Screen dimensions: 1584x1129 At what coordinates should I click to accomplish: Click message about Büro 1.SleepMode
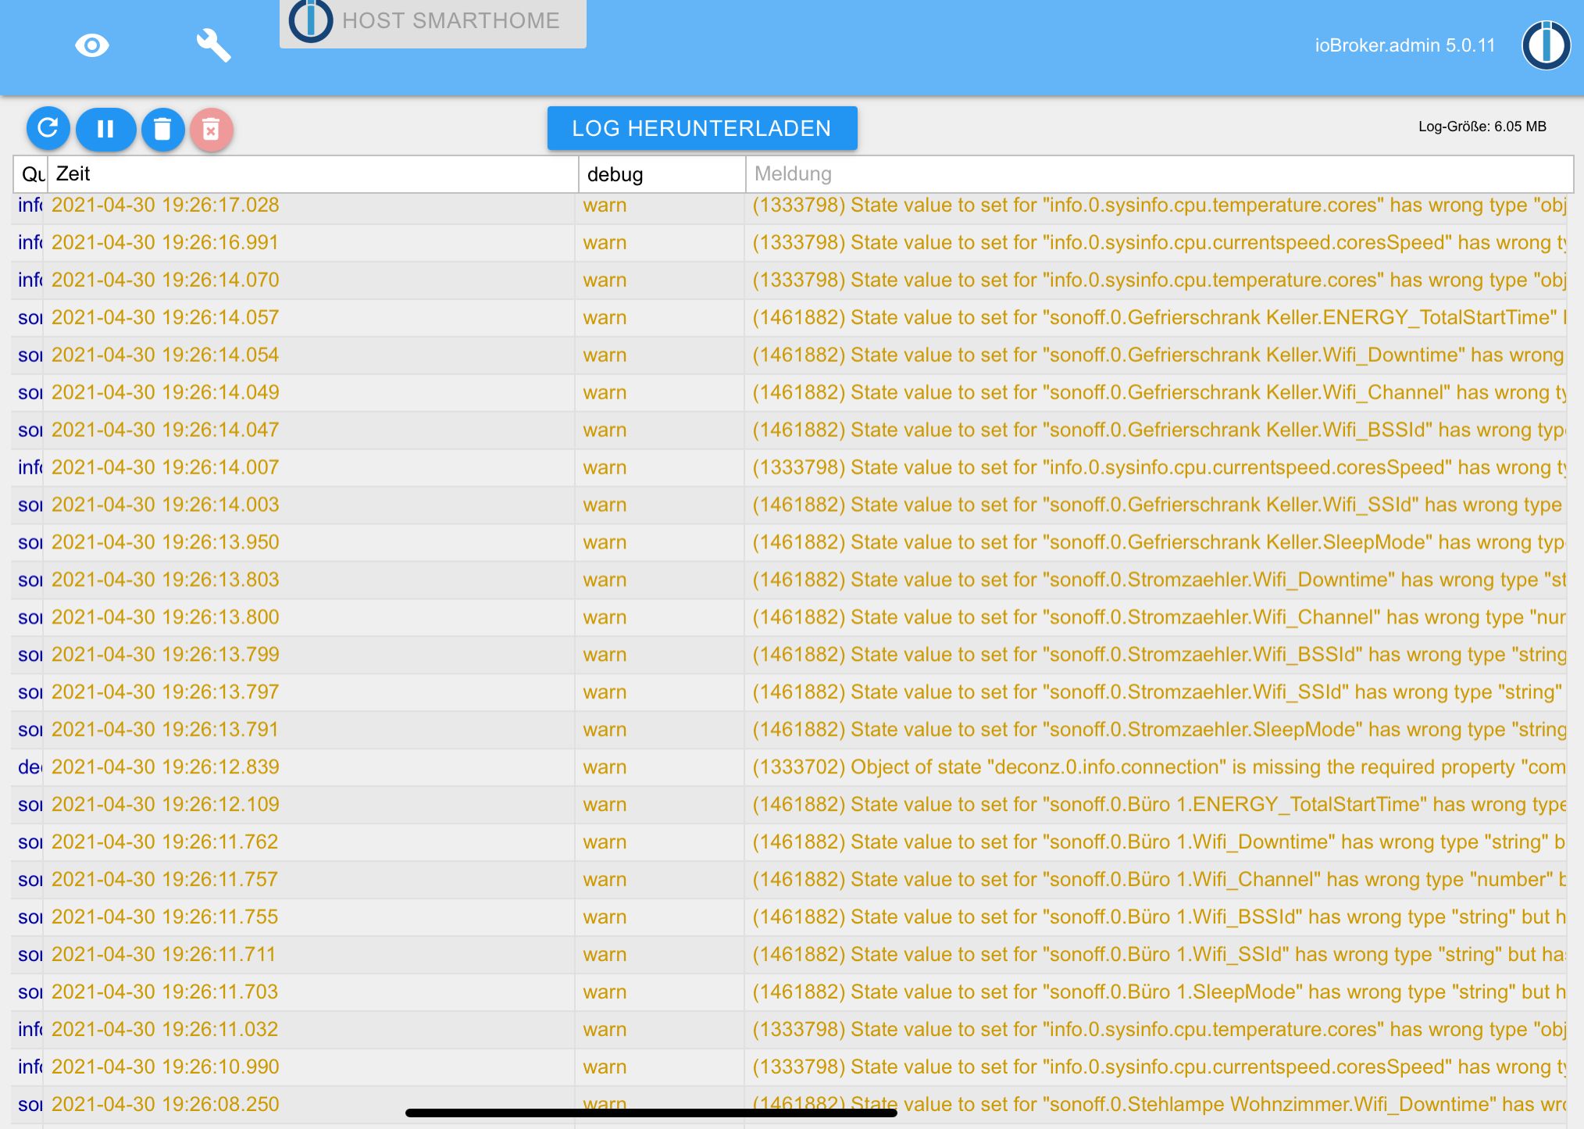tap(1159, 991)
